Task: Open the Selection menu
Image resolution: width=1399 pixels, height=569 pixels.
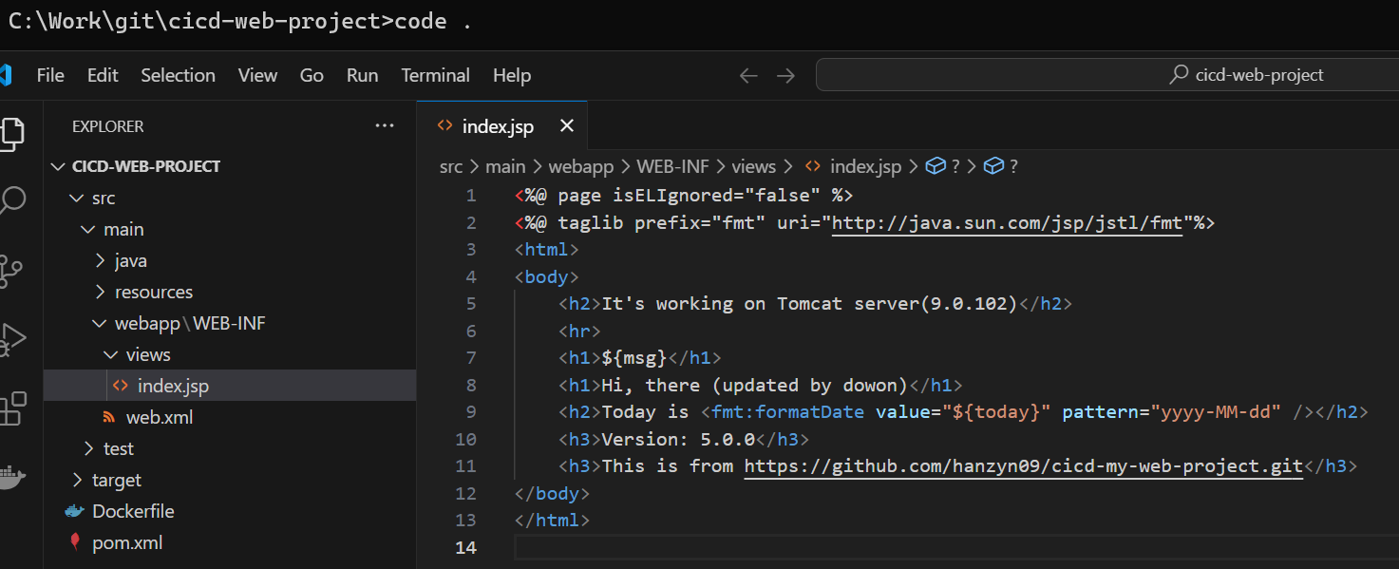Action: [x=178, y=76]
